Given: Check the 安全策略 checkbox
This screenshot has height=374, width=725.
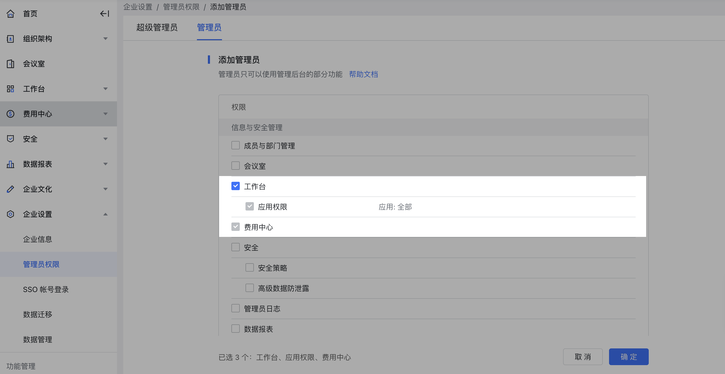Looking at the screenshot, I should coord(250,268).
